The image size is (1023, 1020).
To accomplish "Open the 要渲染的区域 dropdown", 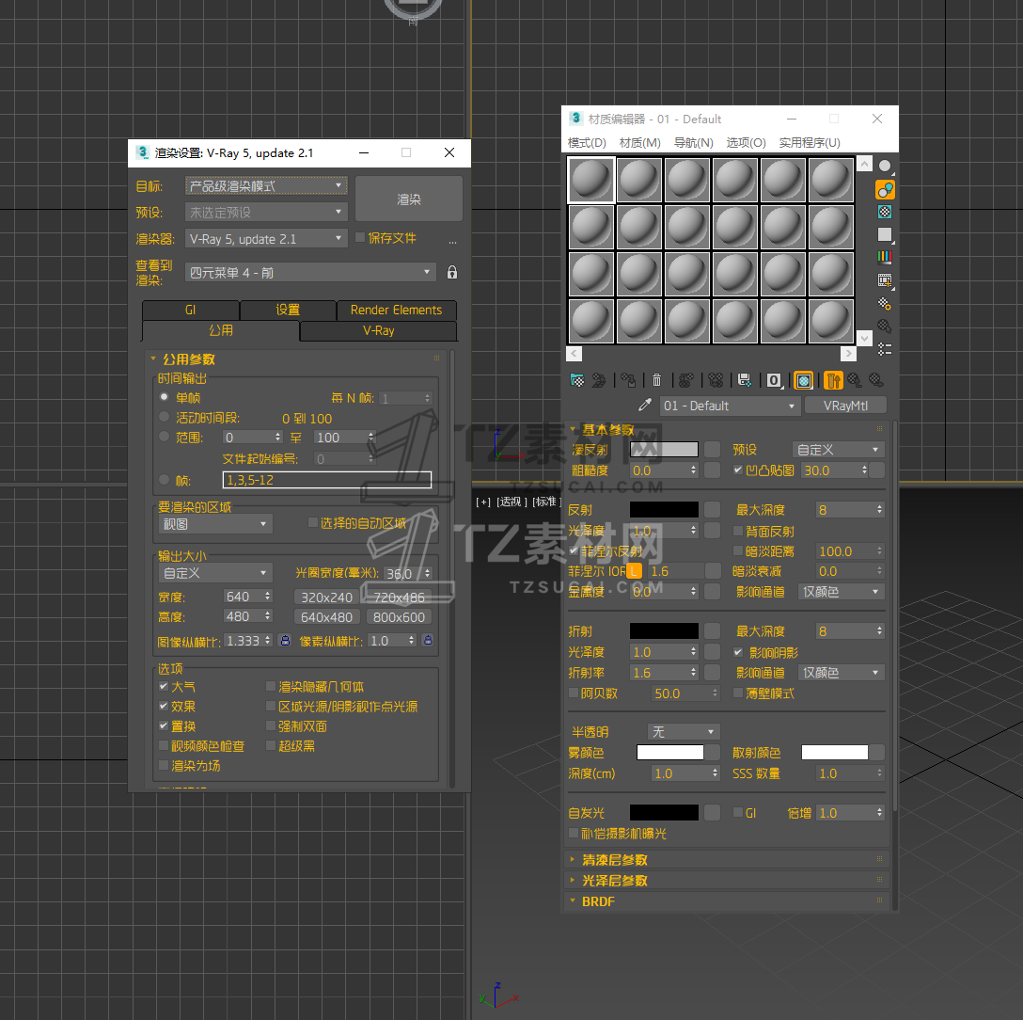I will (215, 524).
